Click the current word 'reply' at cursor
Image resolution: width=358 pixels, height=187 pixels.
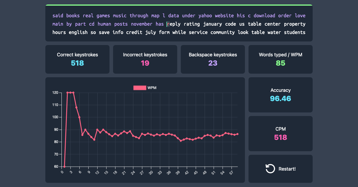[x=174, y=24]
